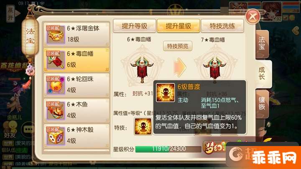Image resolution: width=301 pixels, height=169 pixels.
Task: Select the 神木骰 dice icon
Action: click(56, 136)
